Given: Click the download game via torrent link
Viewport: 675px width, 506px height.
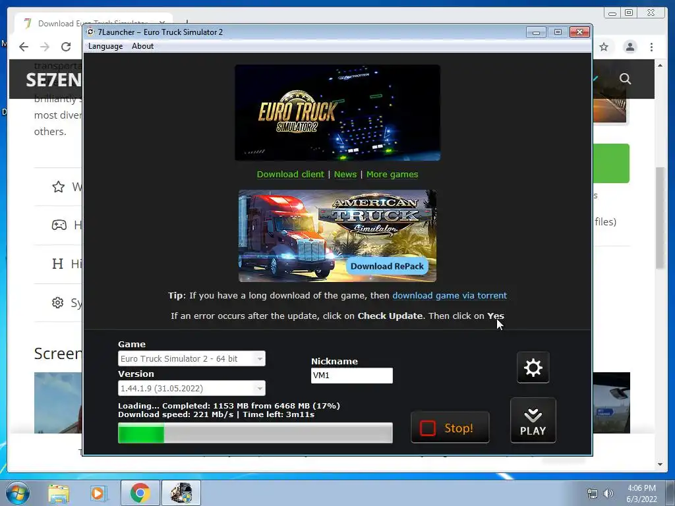Looking at the screenshot, I should coord(450,296).
